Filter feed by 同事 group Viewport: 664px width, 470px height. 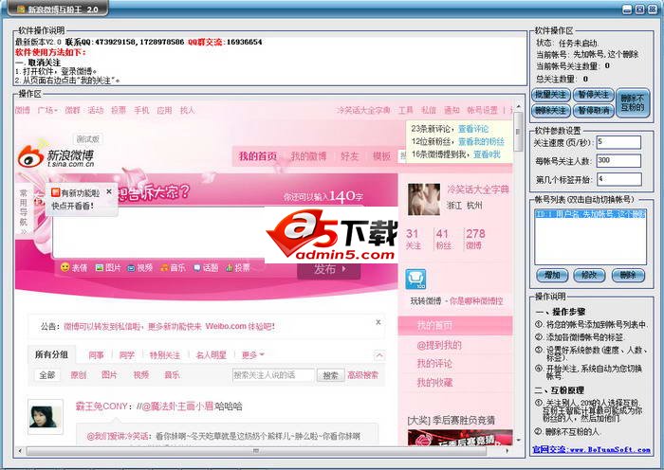click(x=96, y=355)
